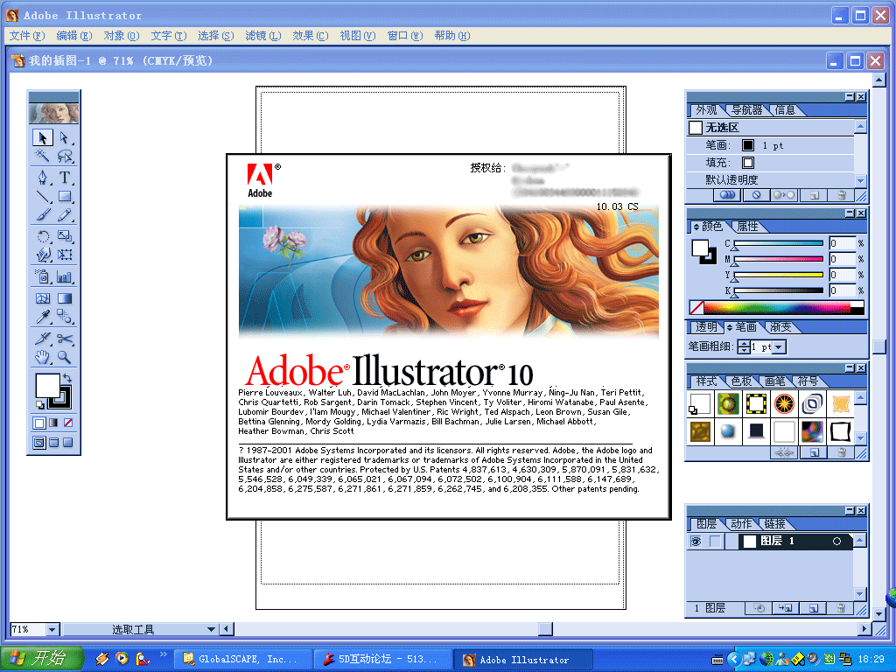Select the Symbol Sprayer tool

[42, 277]
